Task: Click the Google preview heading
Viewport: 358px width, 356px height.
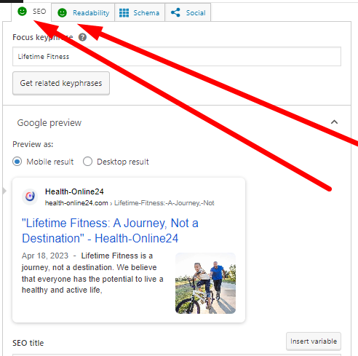Action: coord(49,123)
